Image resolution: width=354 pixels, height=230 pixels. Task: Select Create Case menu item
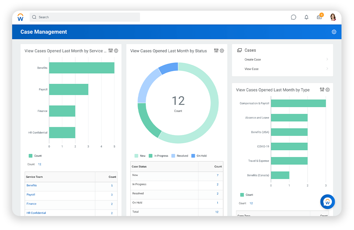253,60
